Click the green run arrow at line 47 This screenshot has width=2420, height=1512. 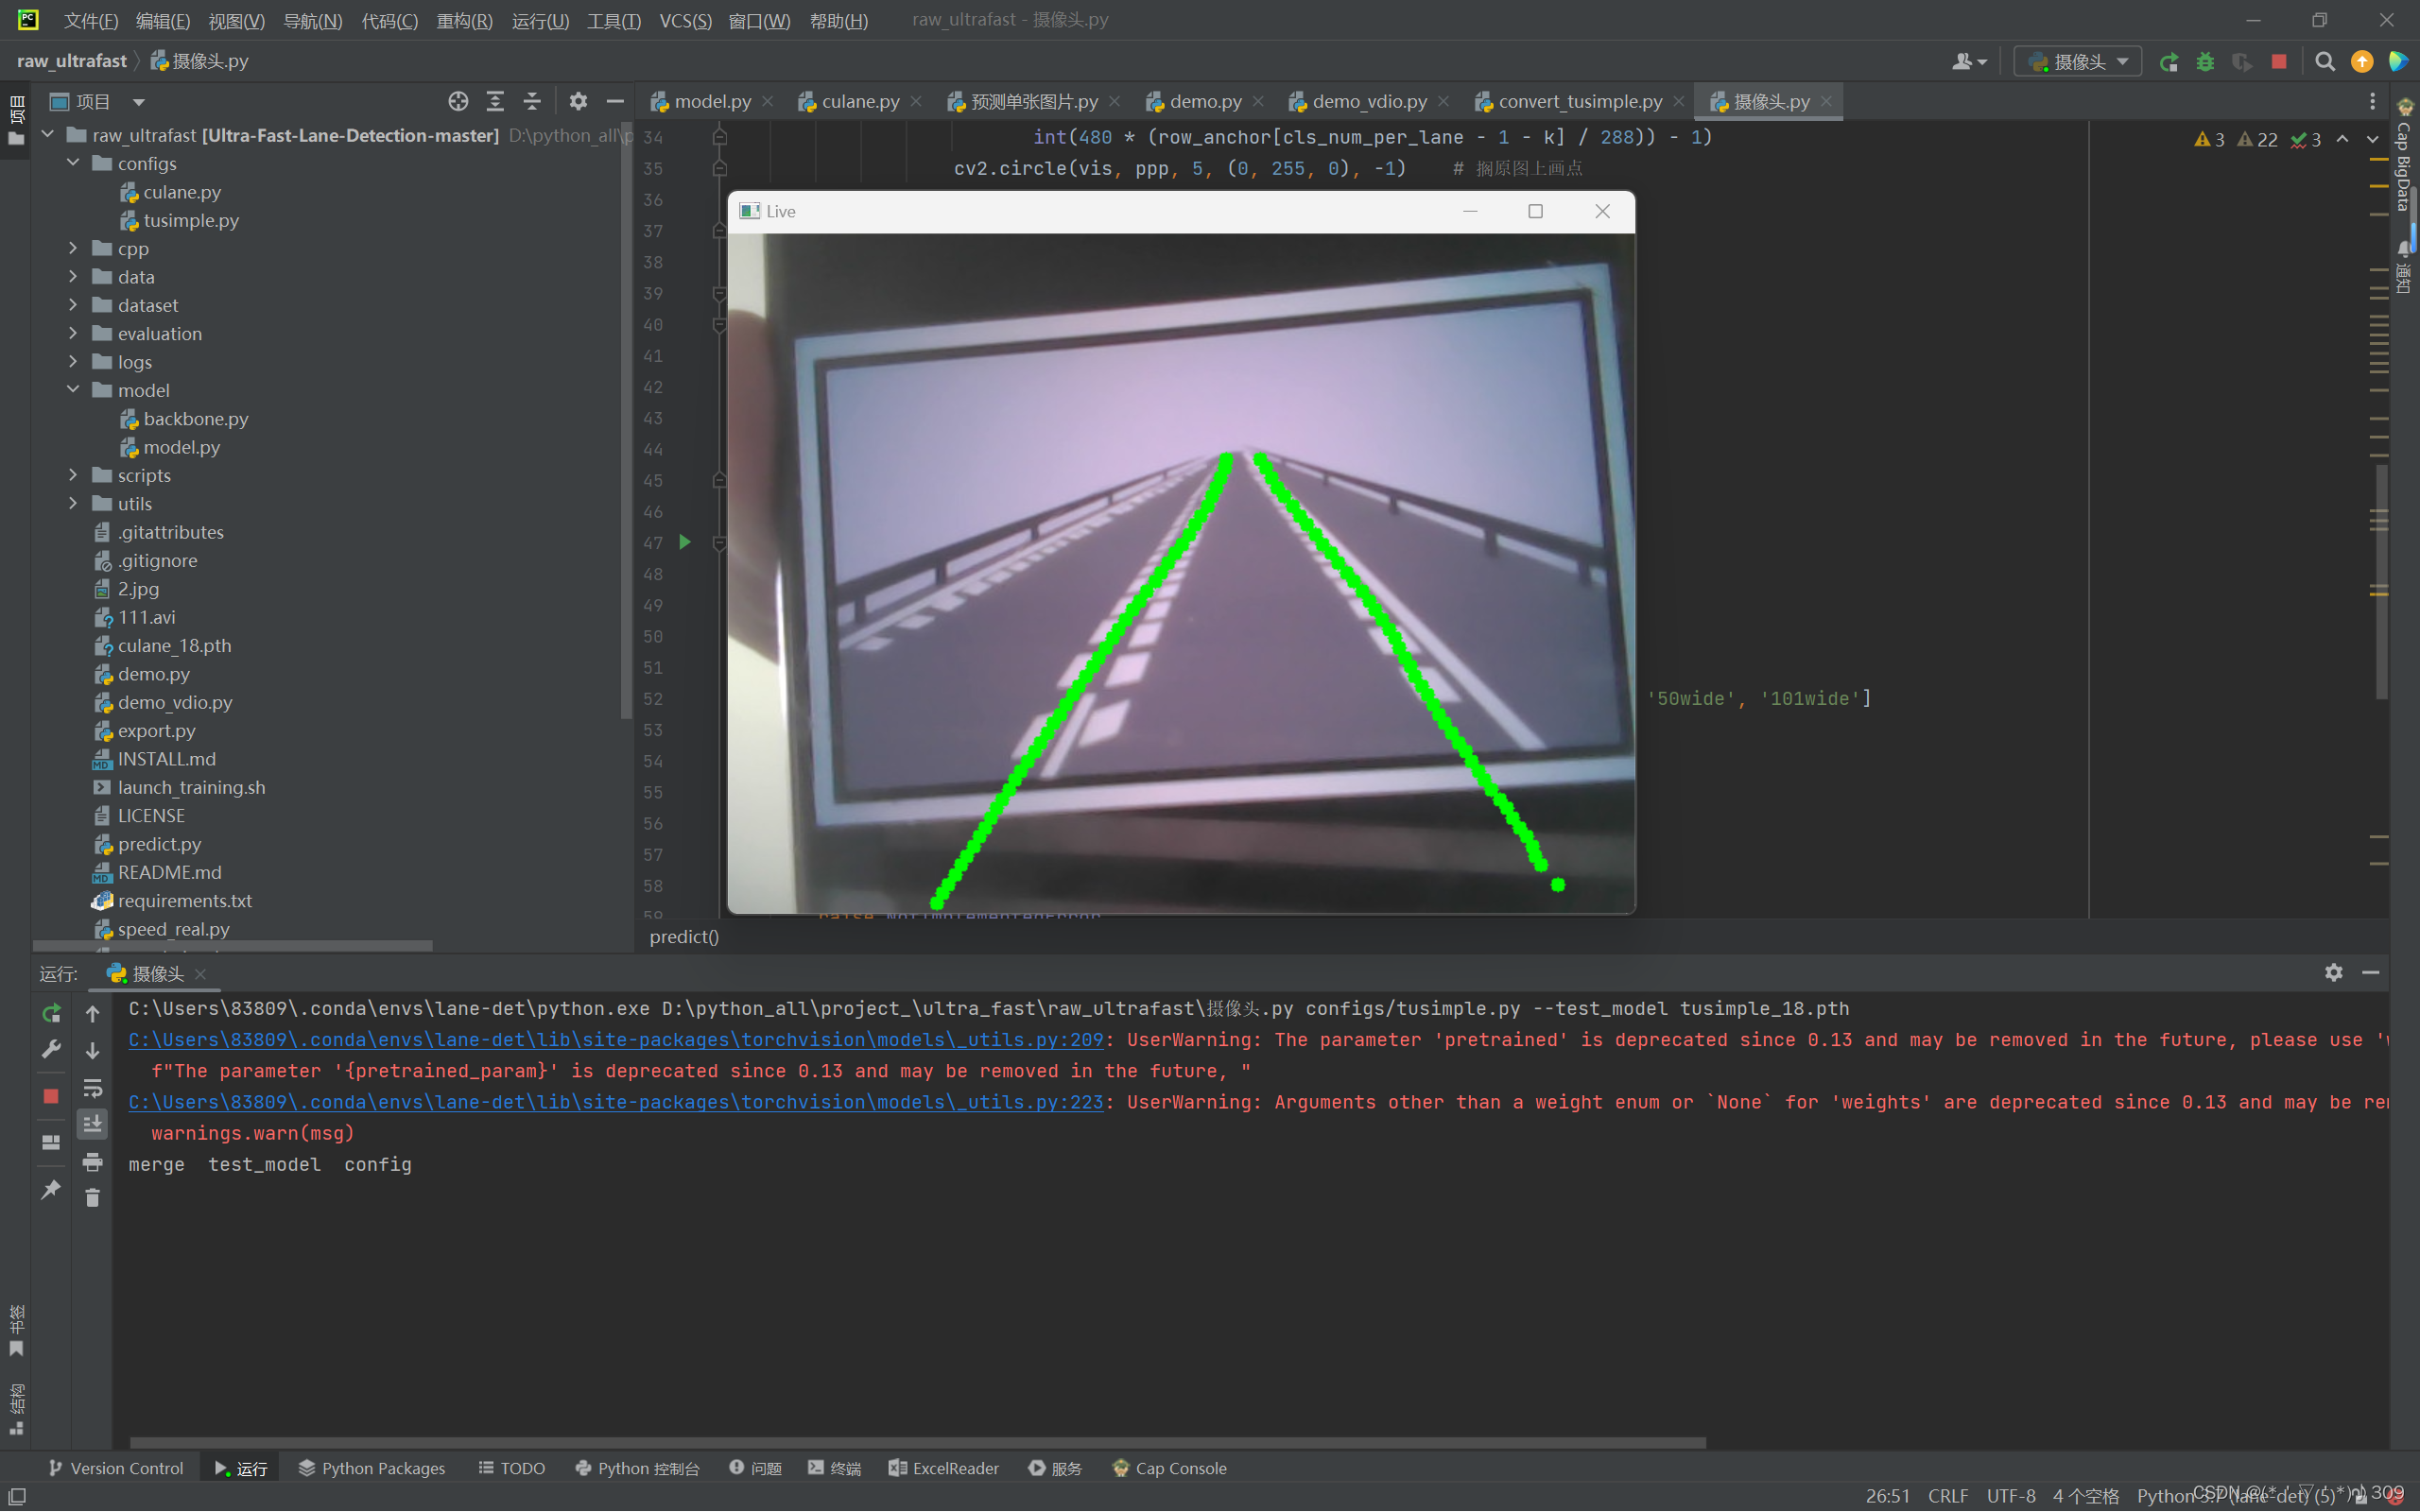coord(684,542)
